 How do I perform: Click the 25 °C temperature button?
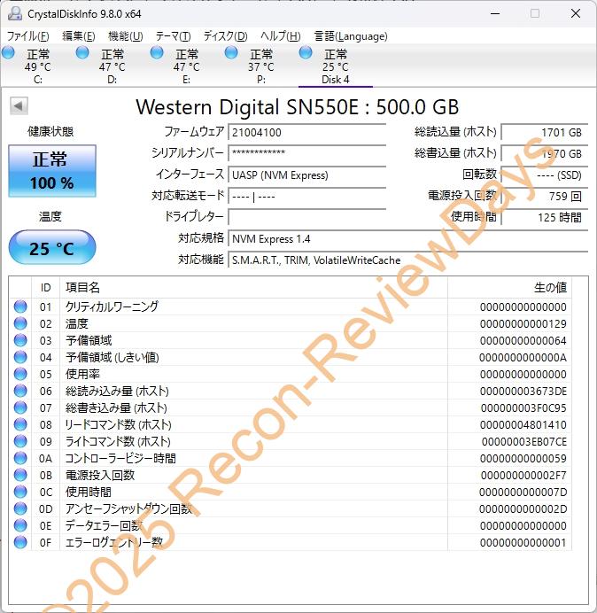click(x=52, y=248)
